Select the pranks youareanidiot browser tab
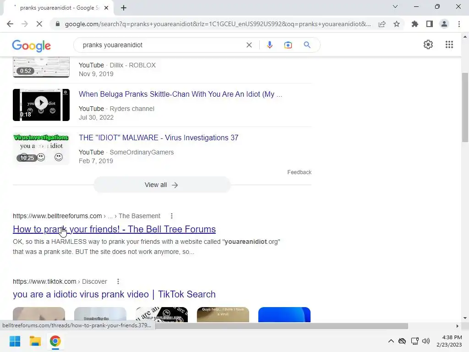This screenshot has width=469, height=352. [58, 8]
